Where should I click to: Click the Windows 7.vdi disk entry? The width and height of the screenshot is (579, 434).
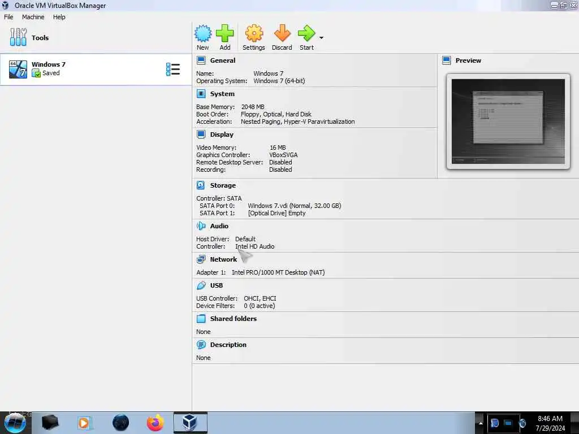tap(294, 206)
